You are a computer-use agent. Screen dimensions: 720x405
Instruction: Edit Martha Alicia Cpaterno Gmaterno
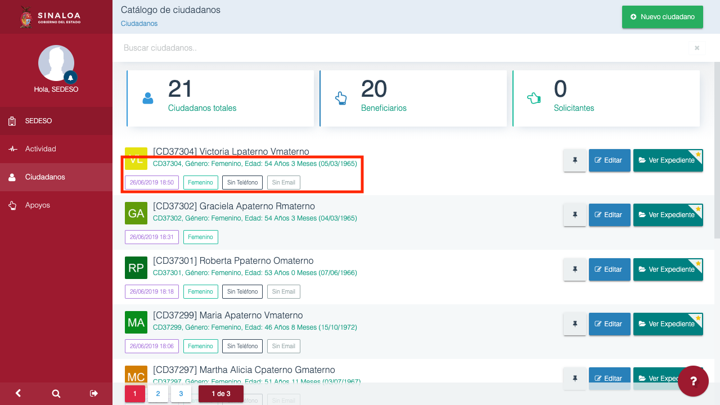tap(609, 378)
